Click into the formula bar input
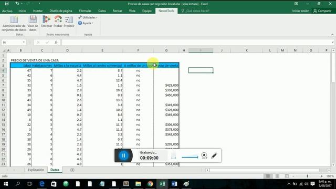Image resolution: width=336 pixels, height=189 pixels. click(196, 43)
